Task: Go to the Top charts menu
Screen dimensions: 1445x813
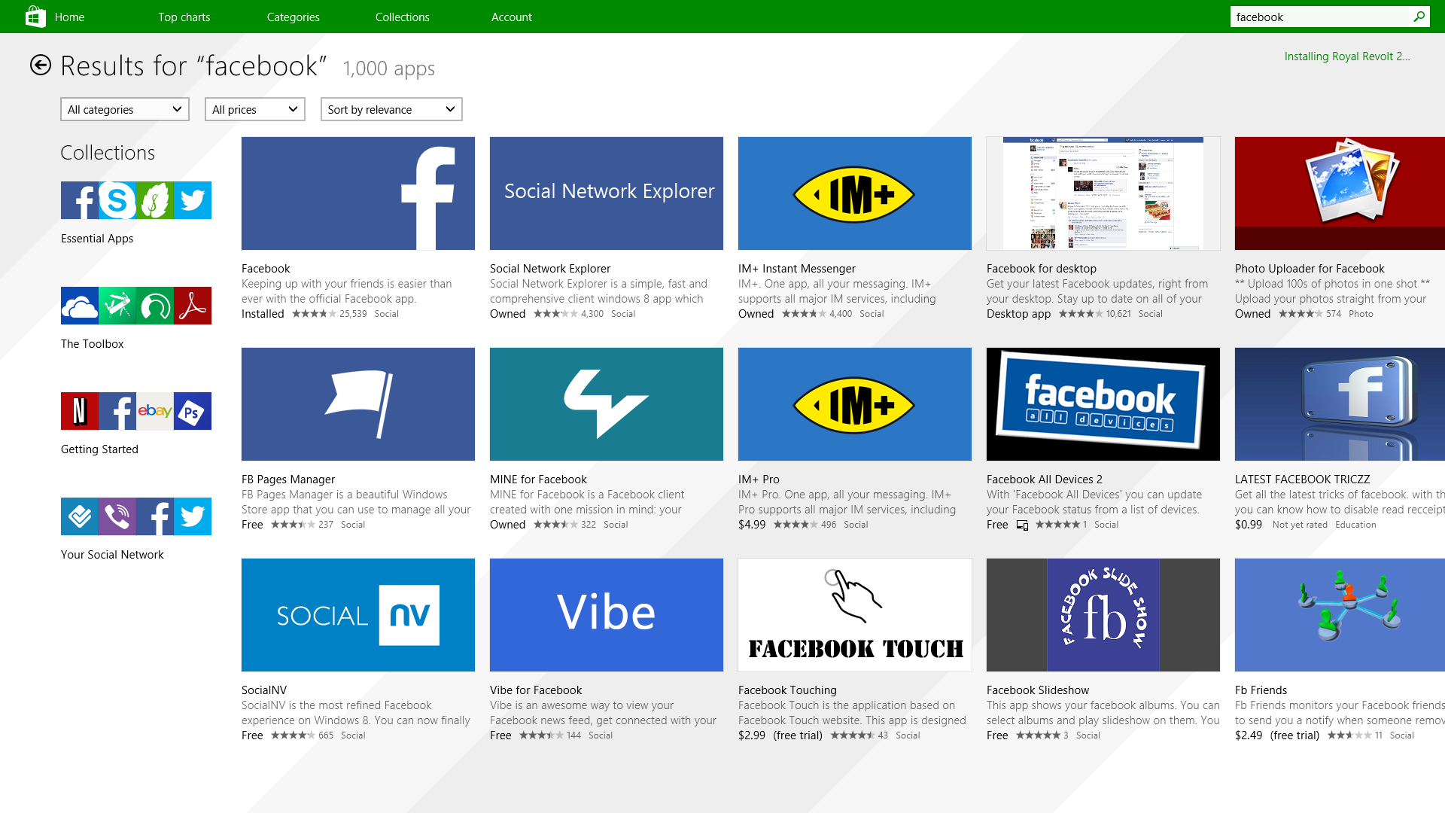Action: (184, 17)
